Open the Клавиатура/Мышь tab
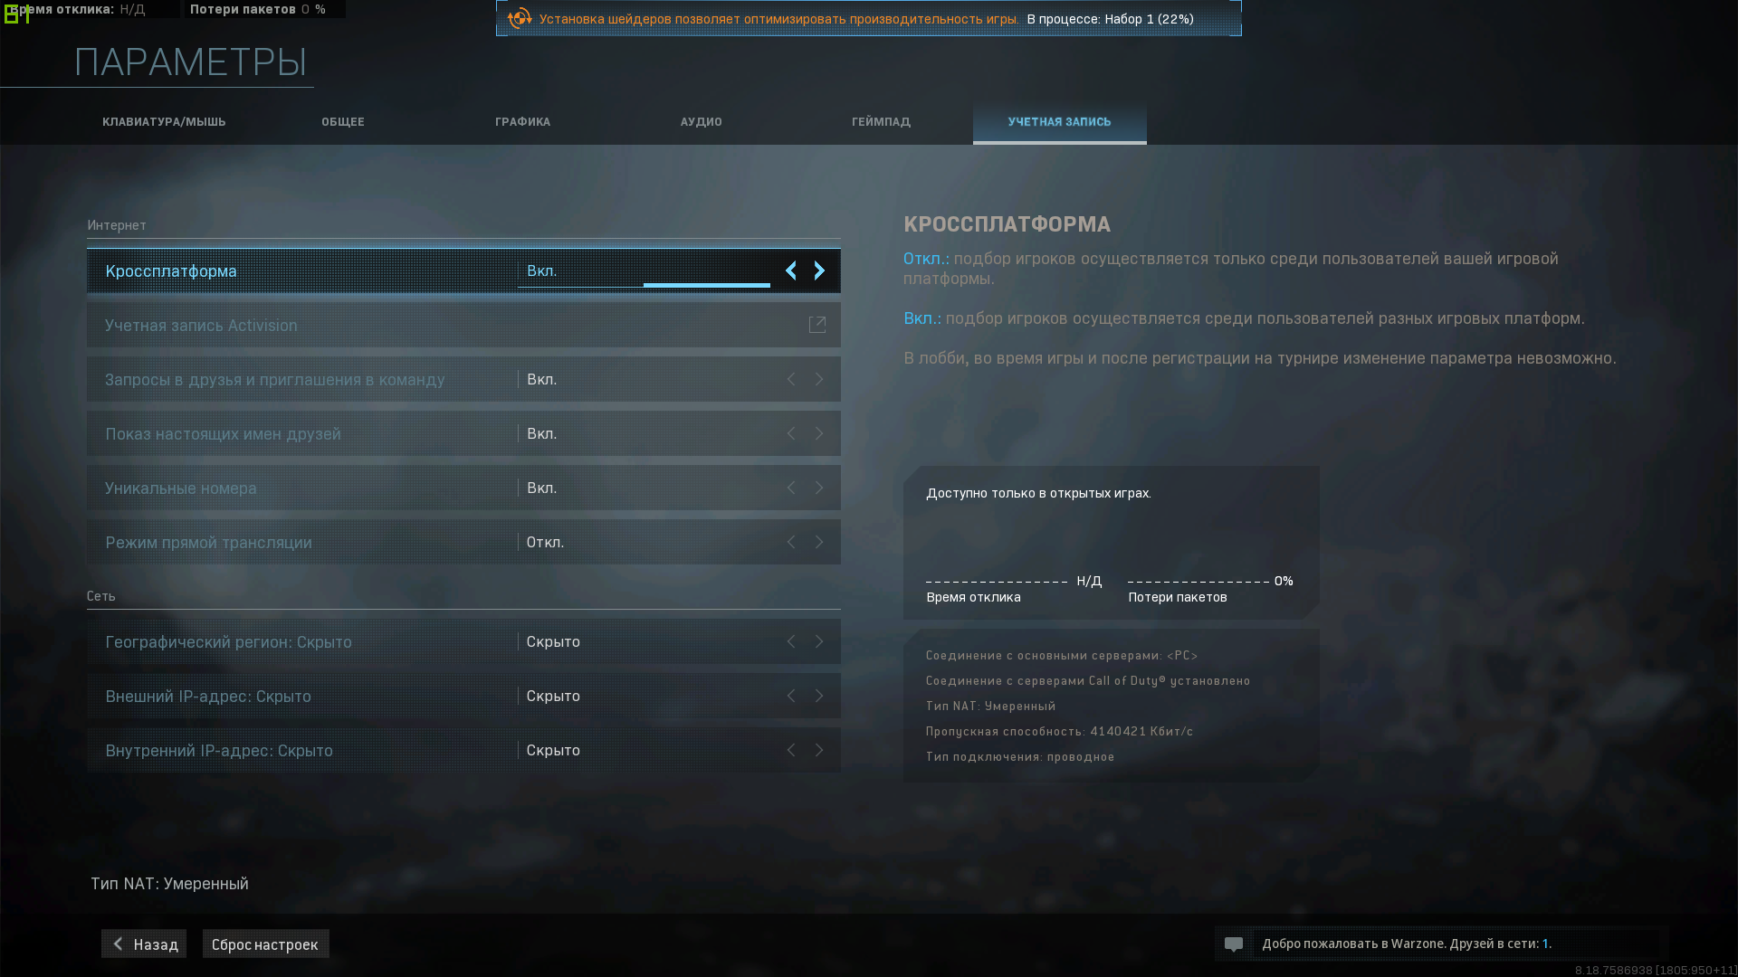This screenshot has height=977, width=1738. point(164,122)
